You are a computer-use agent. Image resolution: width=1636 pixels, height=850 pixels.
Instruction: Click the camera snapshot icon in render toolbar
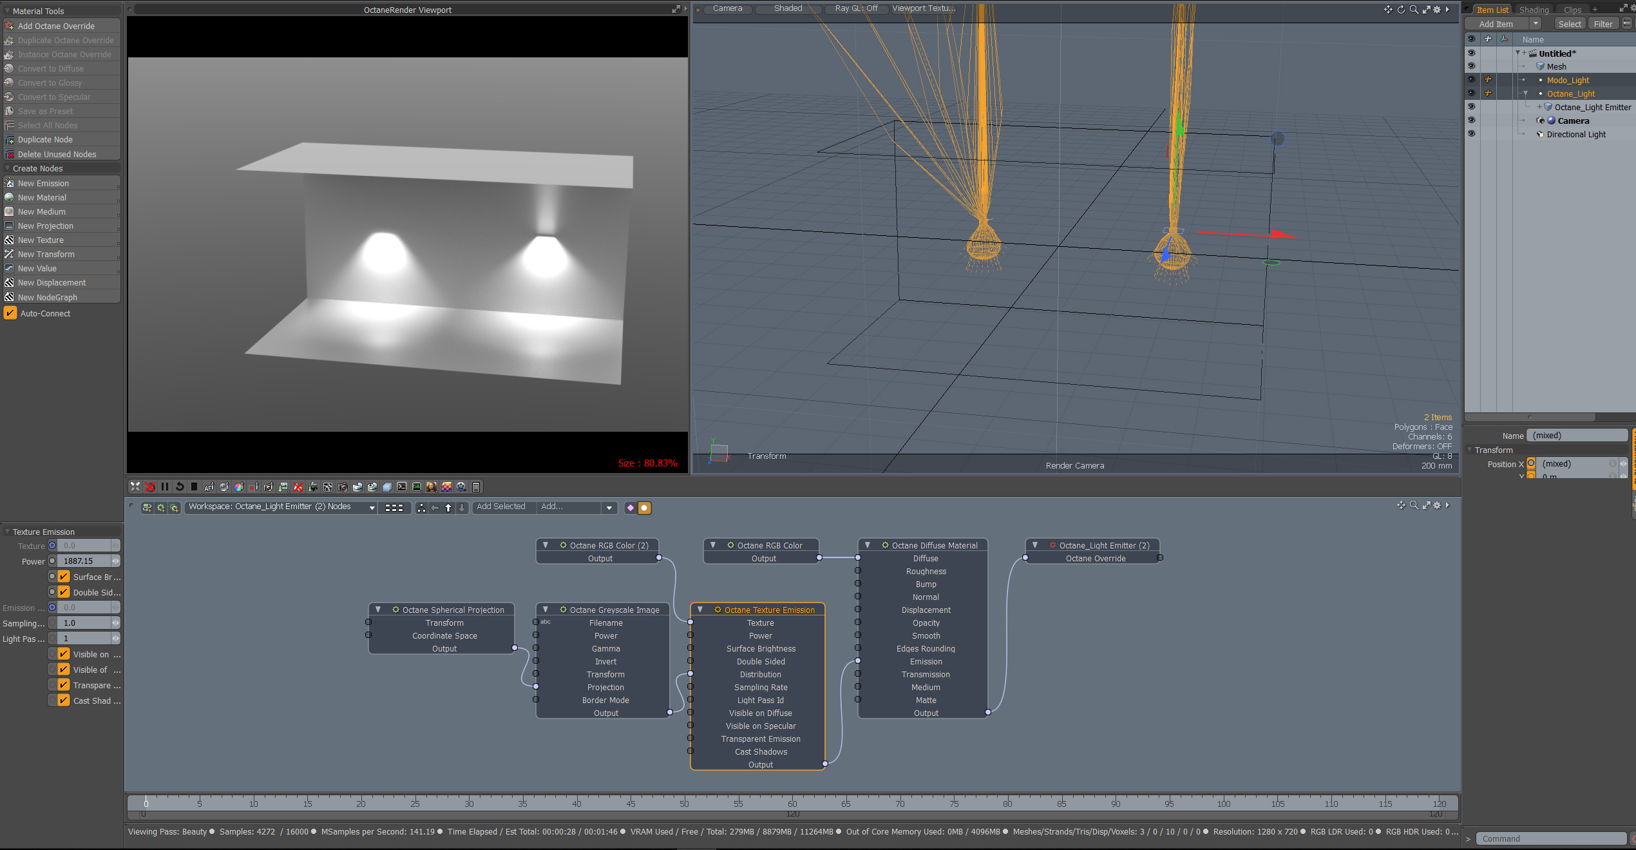click(x=342, y=487)
